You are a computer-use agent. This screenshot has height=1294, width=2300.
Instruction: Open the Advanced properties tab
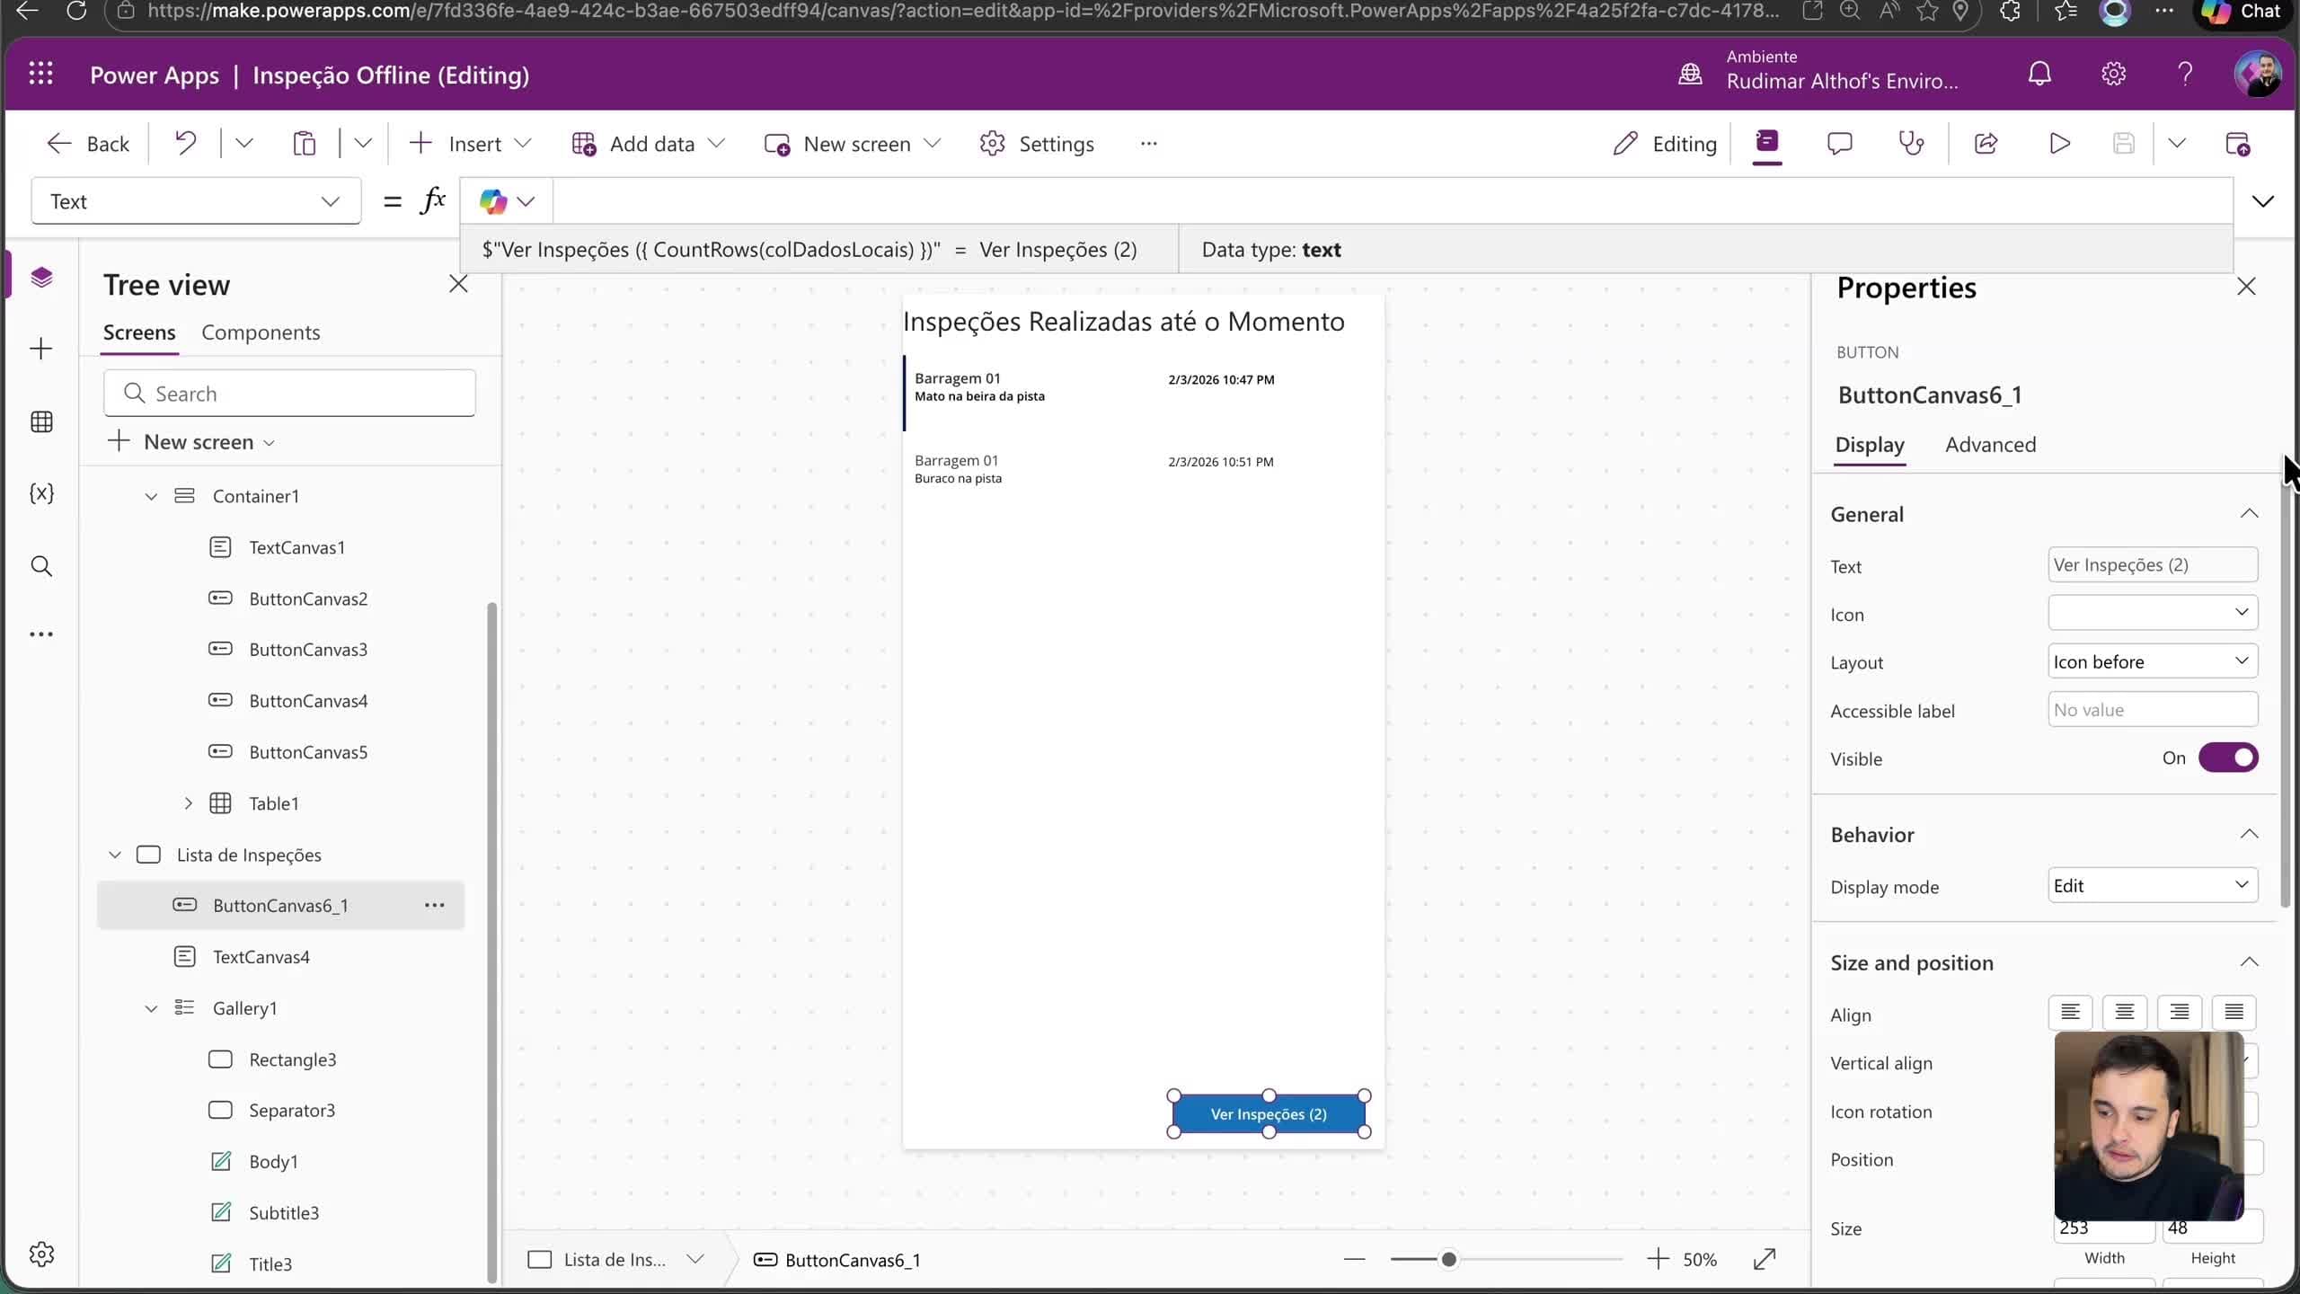pyautogui.click(x=1990, y=444)
